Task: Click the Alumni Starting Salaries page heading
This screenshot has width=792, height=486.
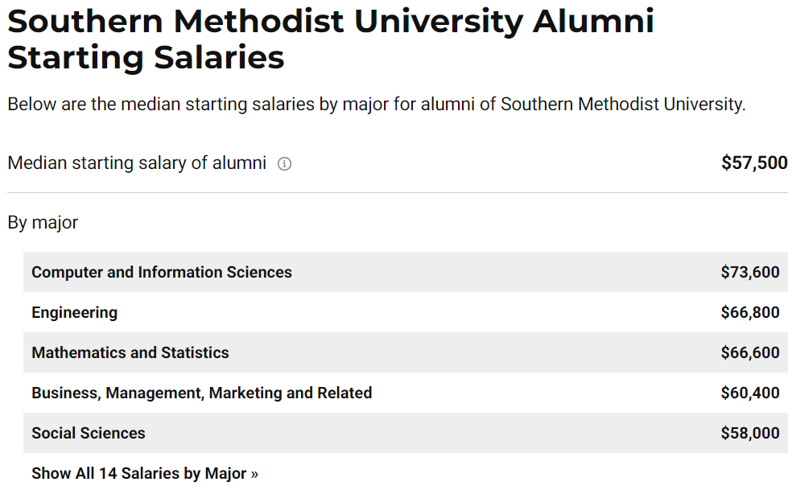Action: [331, 39]
